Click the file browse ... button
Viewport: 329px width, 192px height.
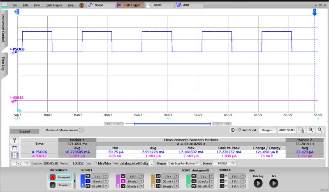pyautogui.click(x=151, y=163)
